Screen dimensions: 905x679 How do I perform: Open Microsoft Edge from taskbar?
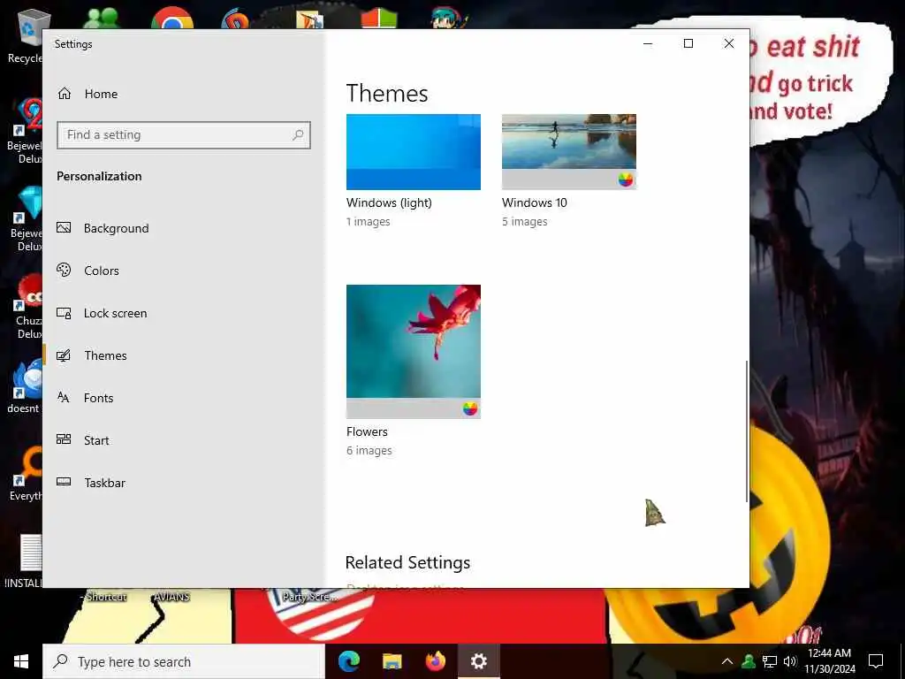[349, 661]
